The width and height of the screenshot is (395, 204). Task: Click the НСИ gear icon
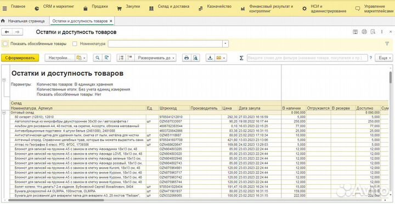point(304,9)
